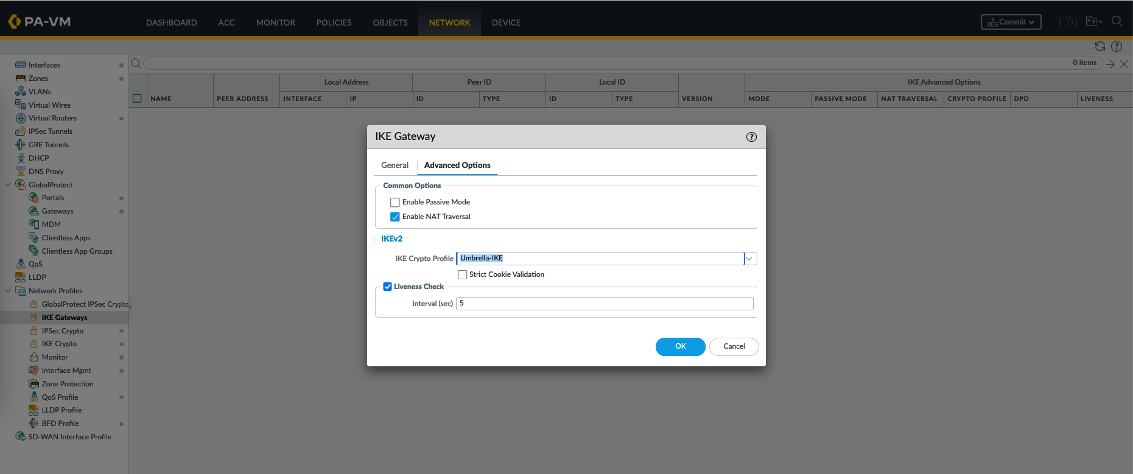Viewport: 1133px width, 474px height.
Task: Click the Zones icon in sidebar
Action: tap(21, 78)
